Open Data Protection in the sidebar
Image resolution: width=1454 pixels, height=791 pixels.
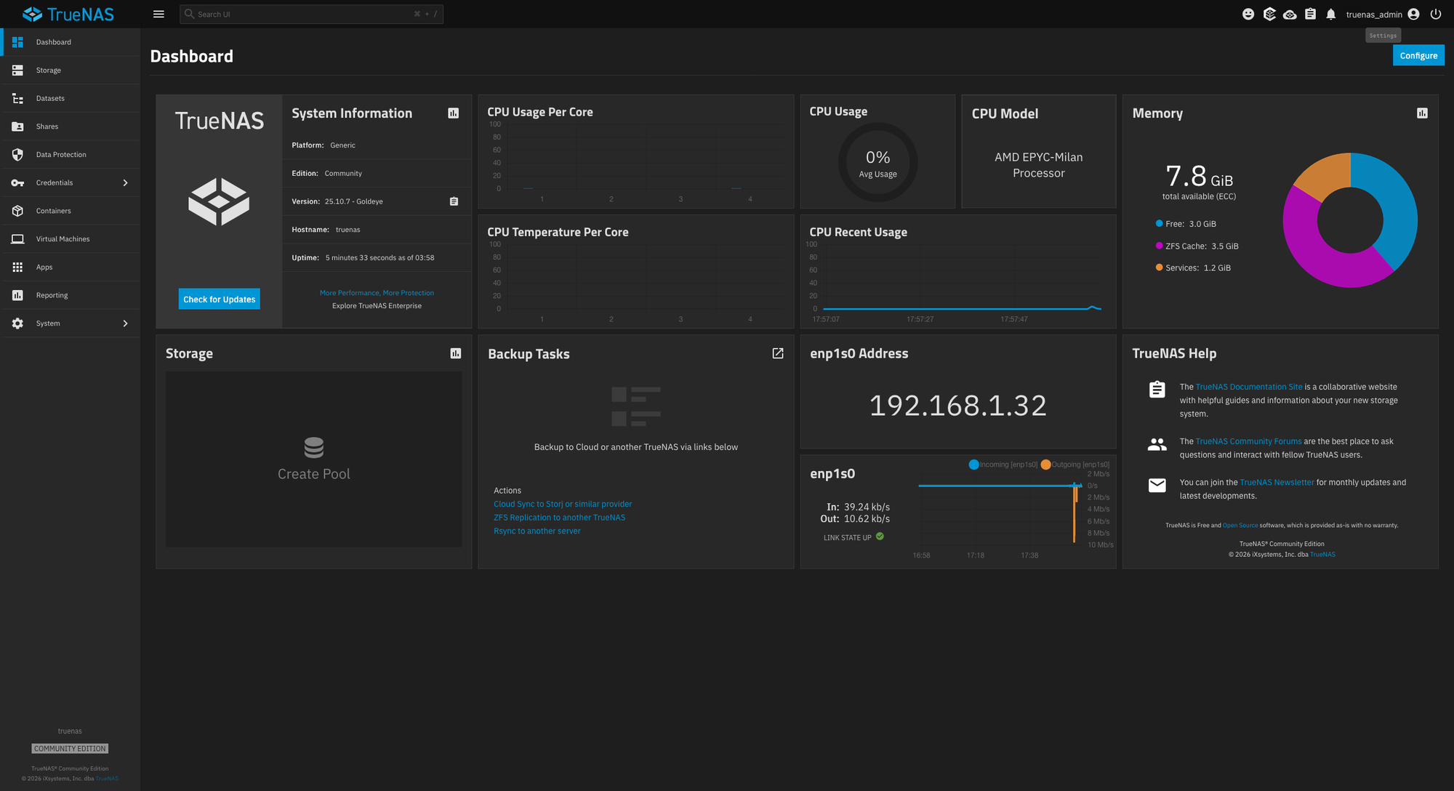pyautogui.click(x=71, y=155)
